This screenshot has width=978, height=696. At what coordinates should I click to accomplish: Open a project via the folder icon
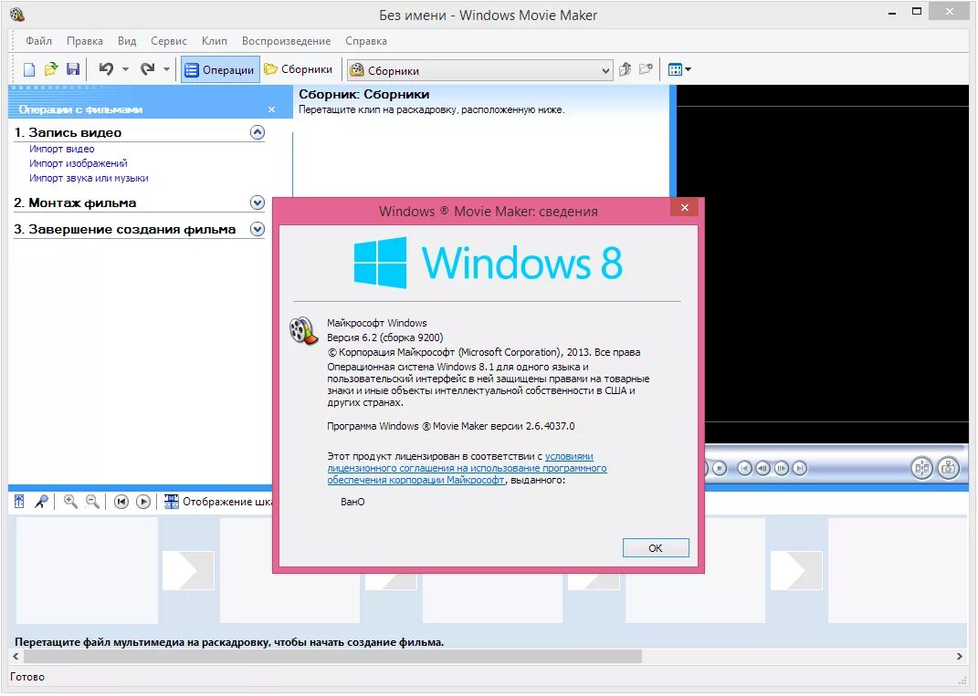(50, 69)
